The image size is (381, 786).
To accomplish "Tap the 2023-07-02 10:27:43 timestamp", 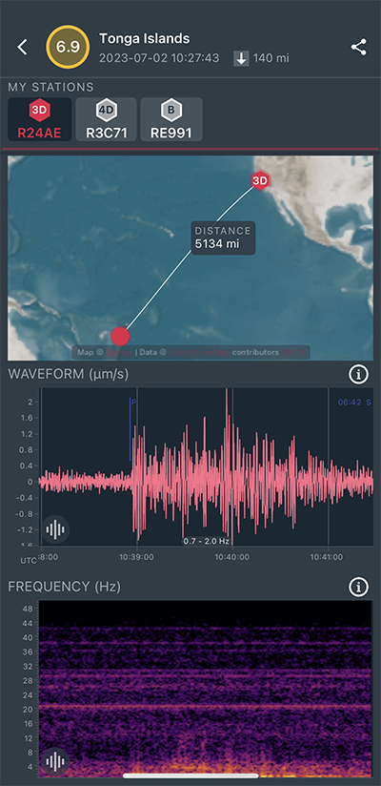I will pos(159,58).
